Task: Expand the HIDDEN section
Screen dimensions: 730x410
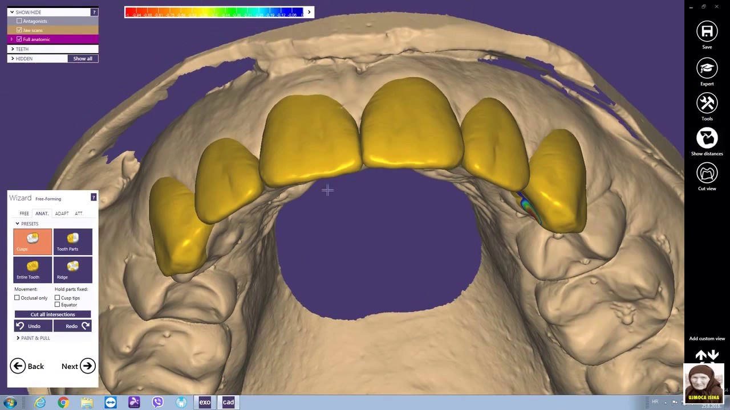Action: click(13, 59)
